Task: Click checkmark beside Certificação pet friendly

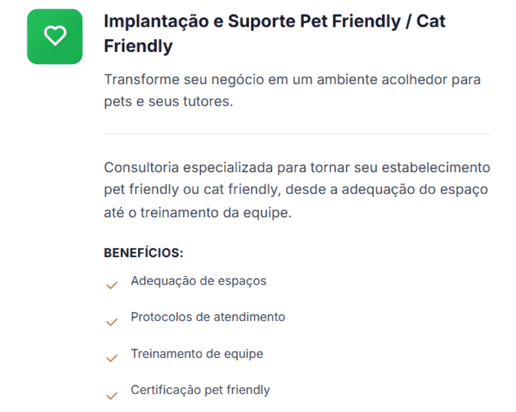Action: (x=111, y=395)
